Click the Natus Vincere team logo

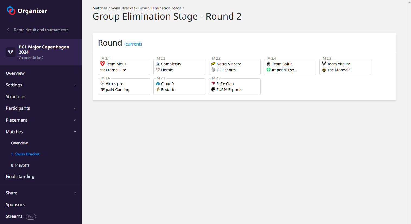(x=213, y=64)
